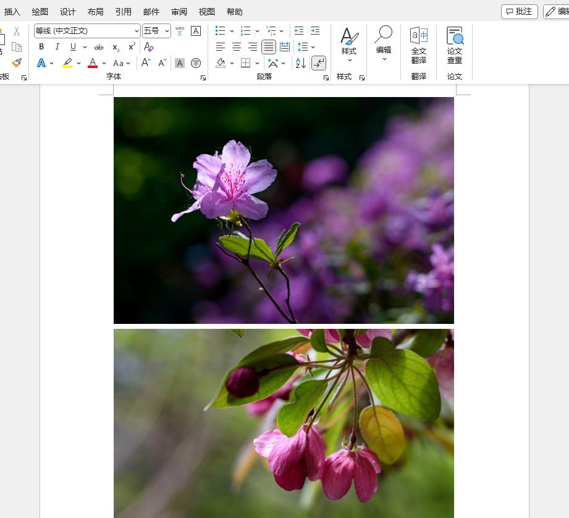Click the Format Painter brush icon
The height and width of the screenshot is (518, 569).
(x=17, y=62)
